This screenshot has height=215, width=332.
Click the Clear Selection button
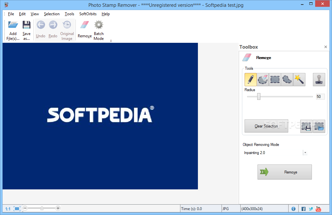click(x=266, y=126)
